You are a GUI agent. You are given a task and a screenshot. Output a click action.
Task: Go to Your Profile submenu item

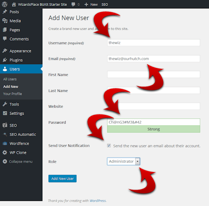13,94
